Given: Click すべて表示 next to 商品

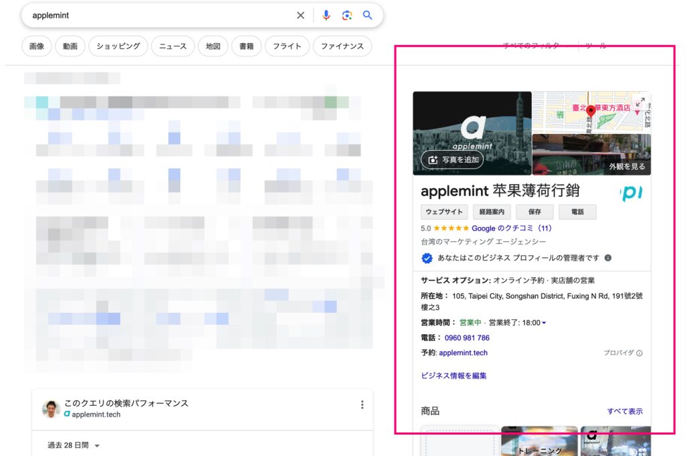Looking at the screenshot, I should pos(625,411).
